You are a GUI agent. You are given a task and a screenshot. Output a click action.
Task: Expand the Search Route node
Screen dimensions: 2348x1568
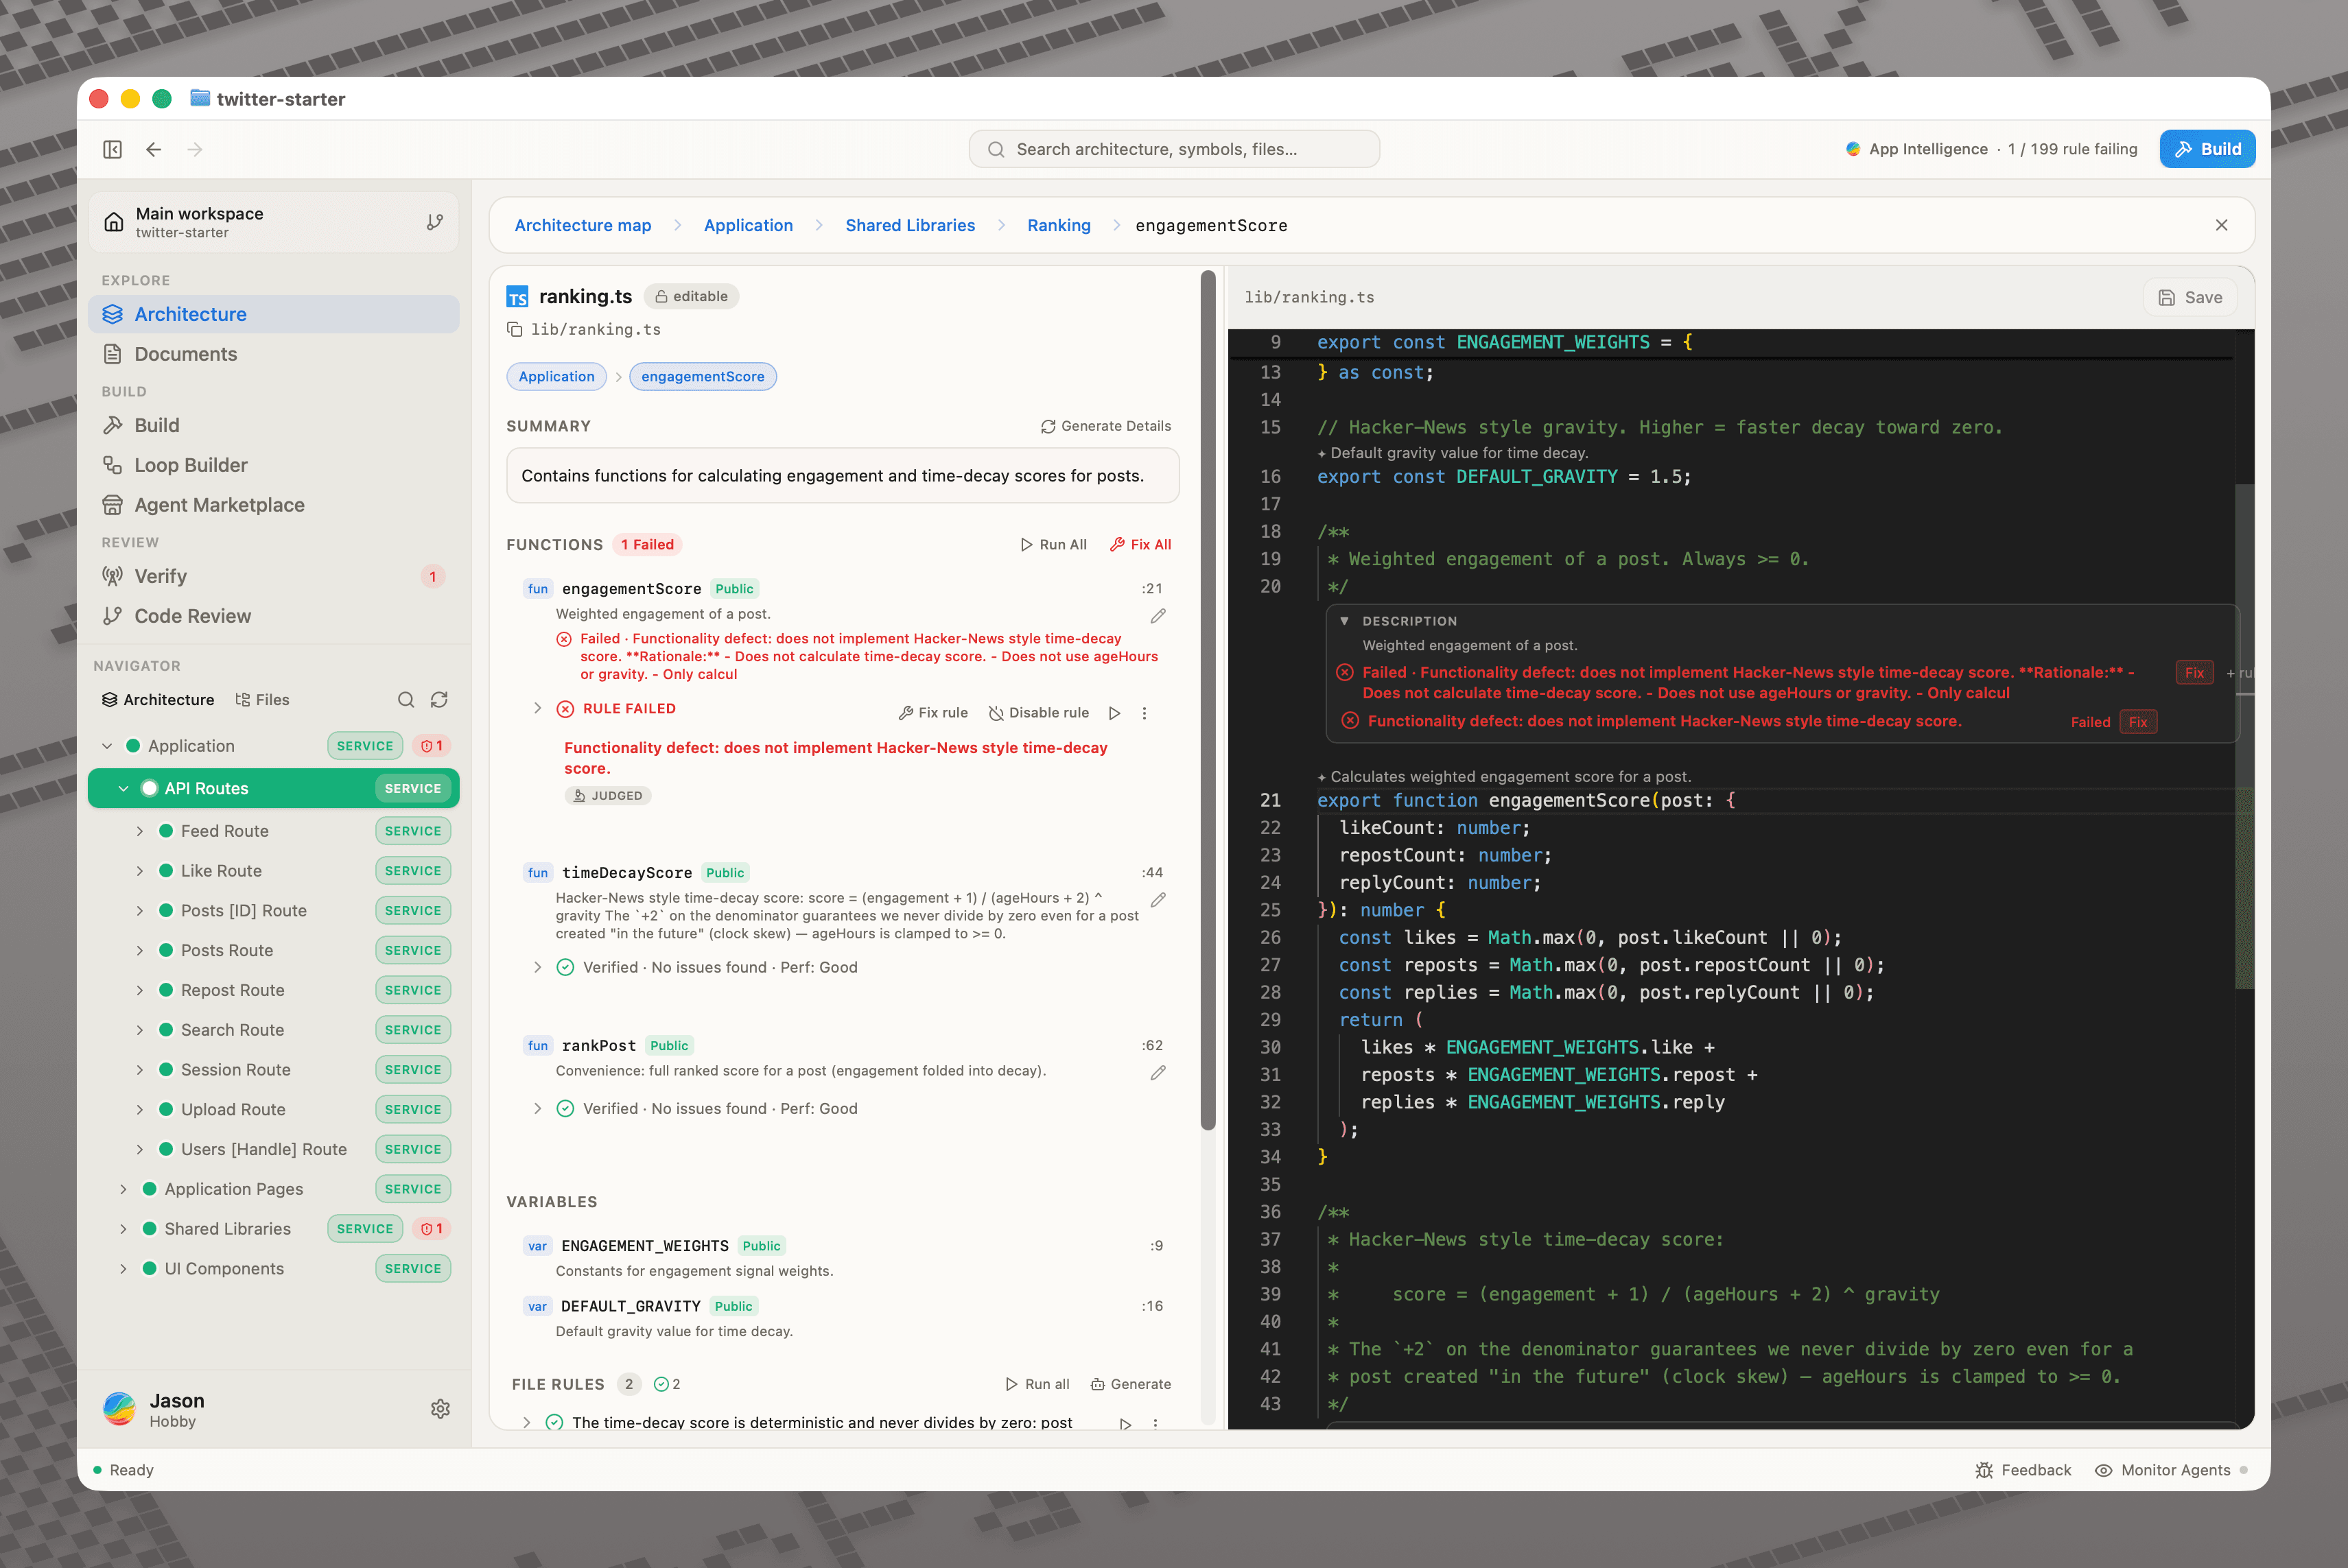coord(139,1030)
